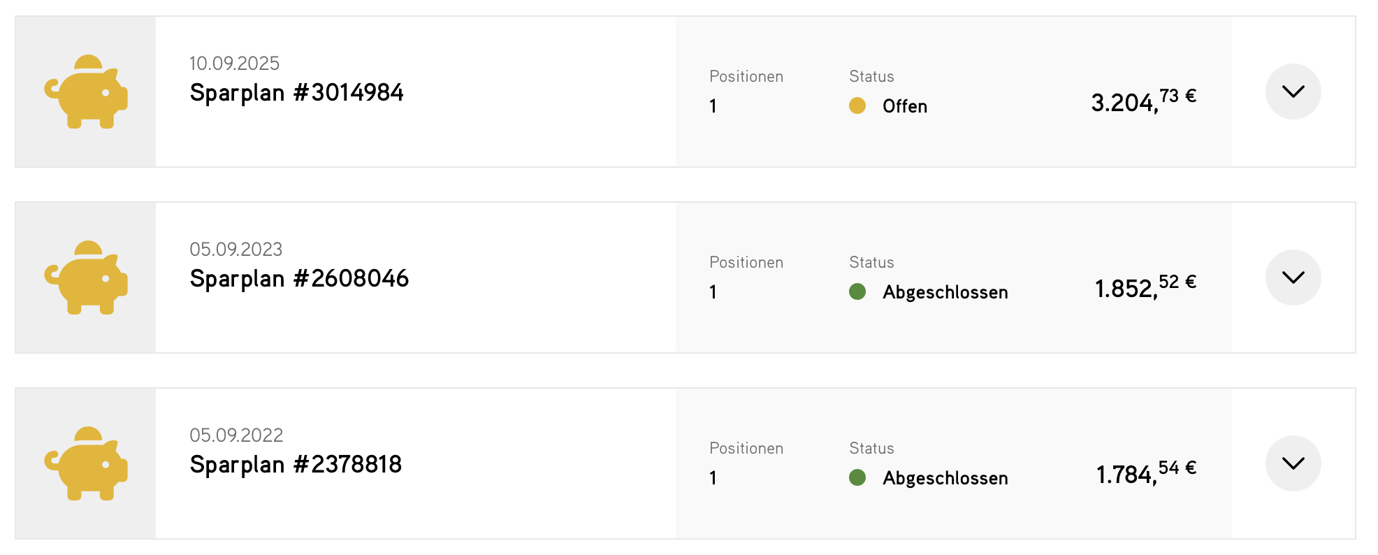Viewport: 1378px width, 555px height.
Task: Select the Sparplan #2608046 title
Action: pos(299,279)
